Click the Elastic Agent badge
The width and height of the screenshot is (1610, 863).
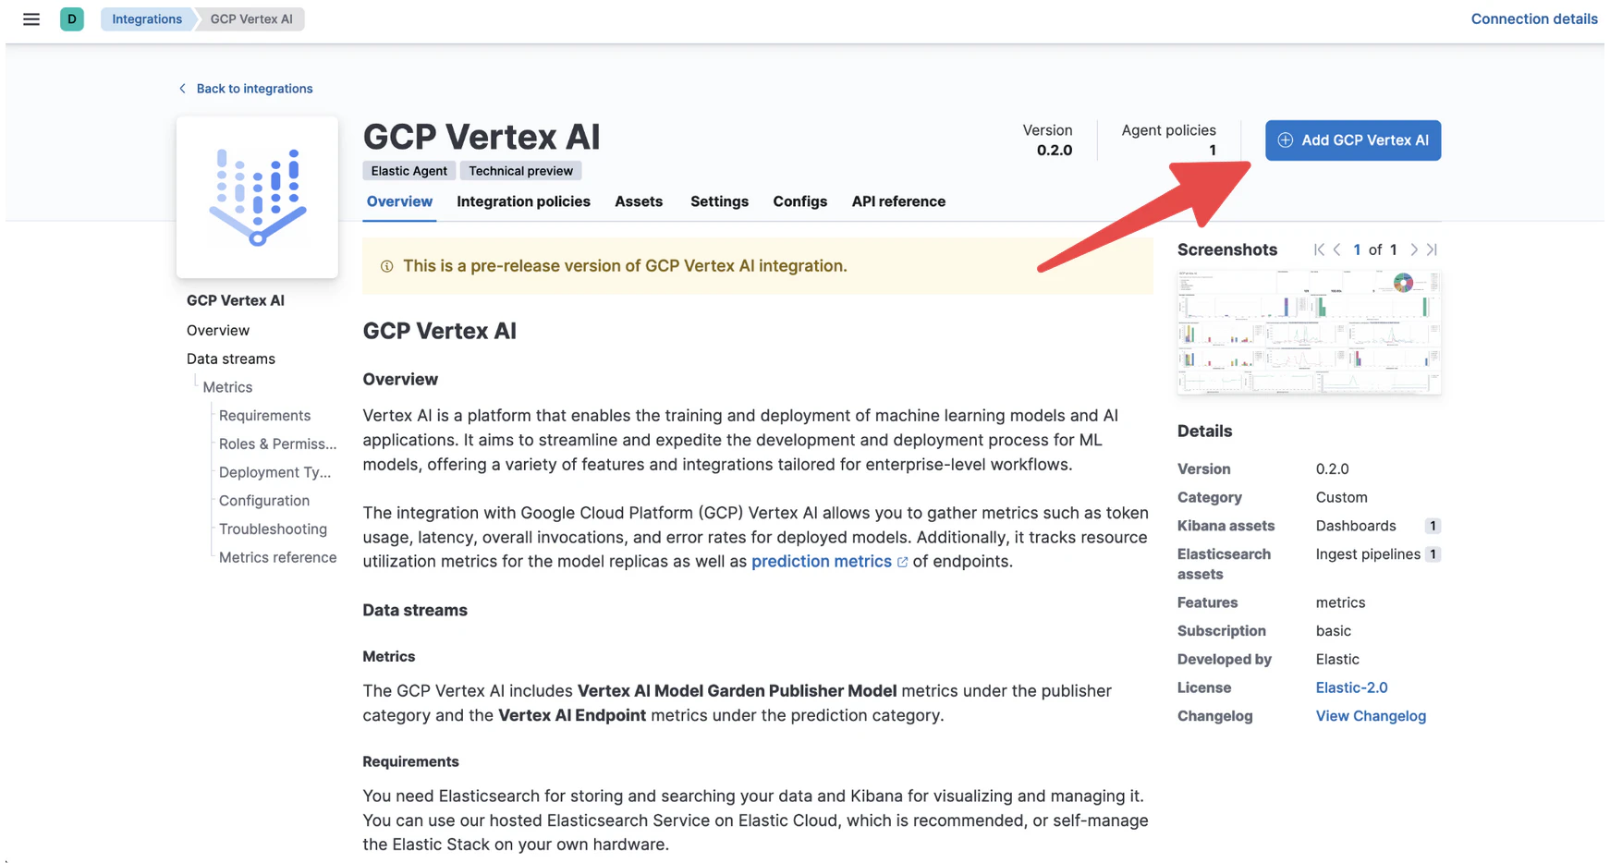(x=409, y=171)
